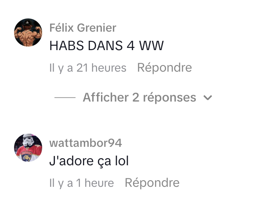Select the comment text J'adore ça lol
The image size is (260, 211).
pyautogui.click(x=89, y=161)
